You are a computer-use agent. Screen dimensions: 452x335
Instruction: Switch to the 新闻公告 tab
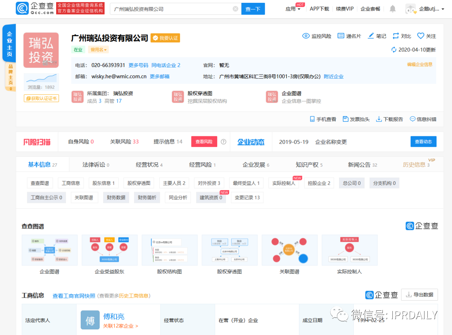coord(363,165)
